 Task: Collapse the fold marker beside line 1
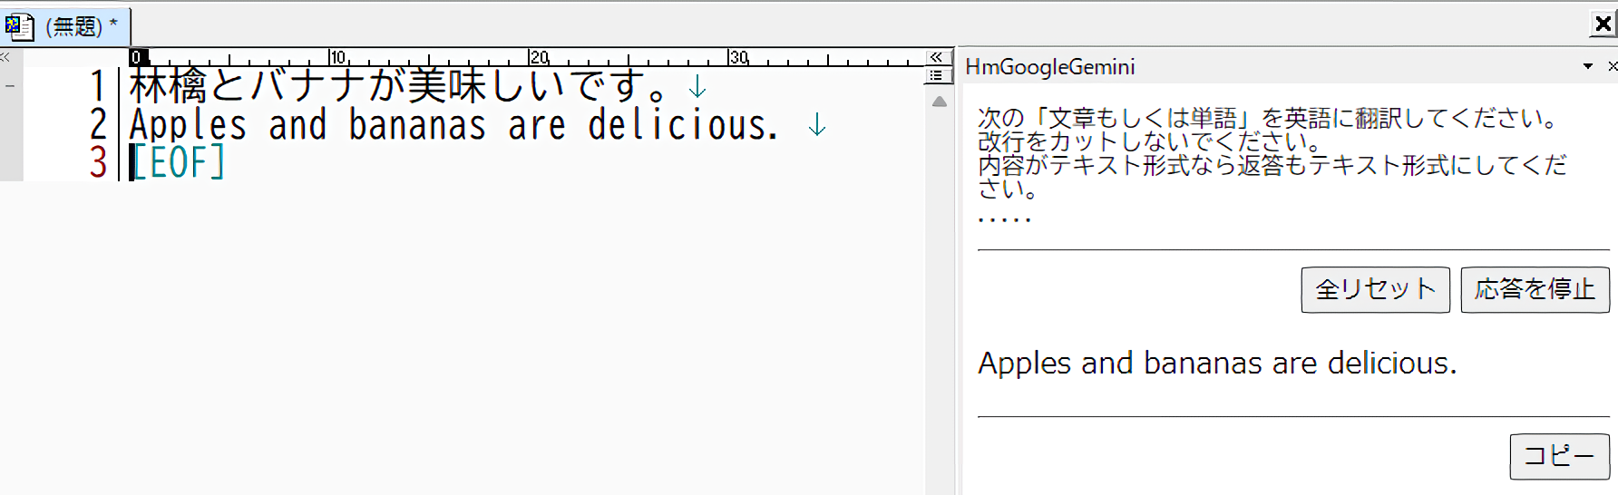pos(10,86)
